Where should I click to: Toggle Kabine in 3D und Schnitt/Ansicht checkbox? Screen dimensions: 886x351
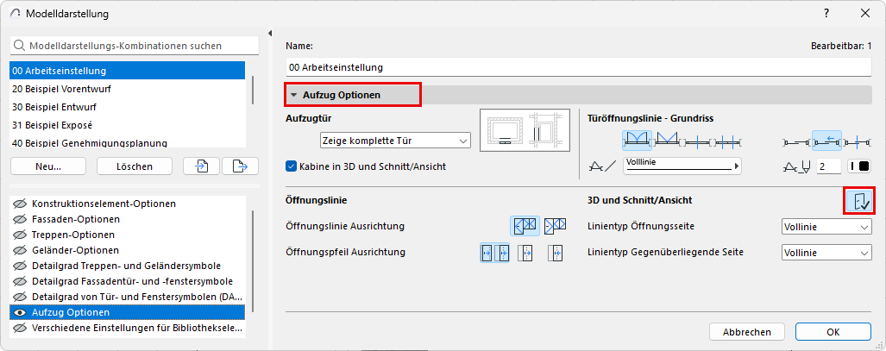[292, 166]
